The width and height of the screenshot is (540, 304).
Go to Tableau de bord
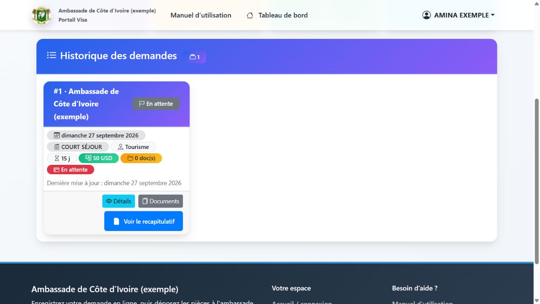[277, 15]
